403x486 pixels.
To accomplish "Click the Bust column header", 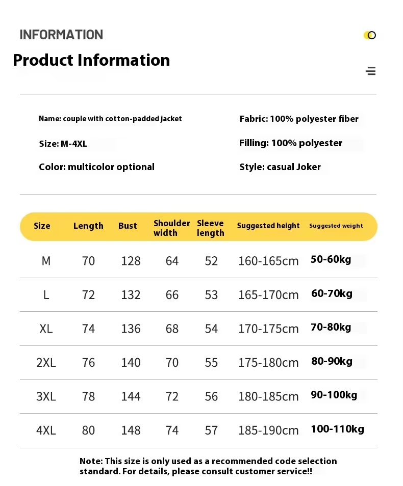I will (128, 226).
